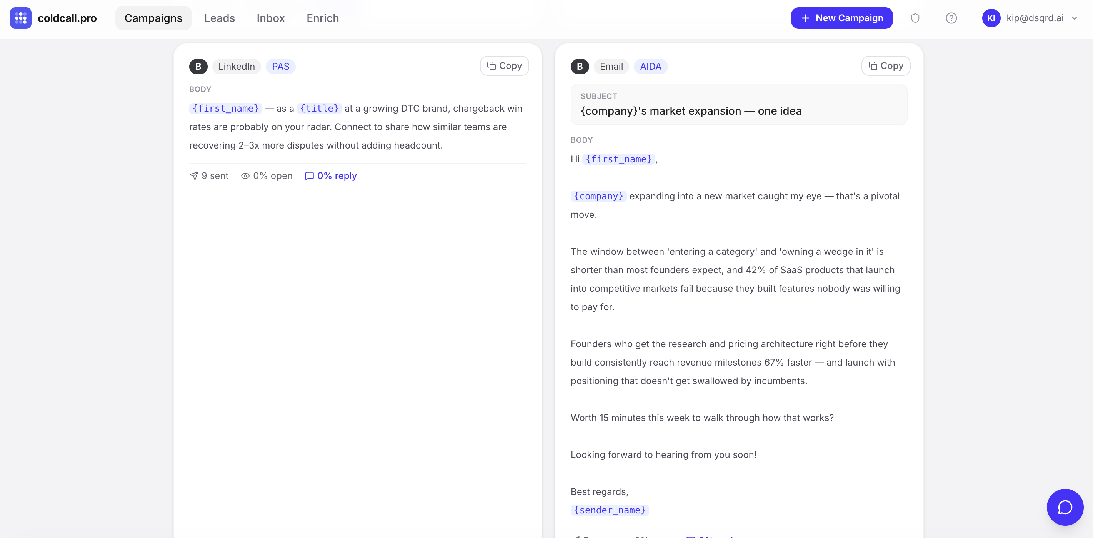Click the coldcall.pro grid logo icon

20,18
